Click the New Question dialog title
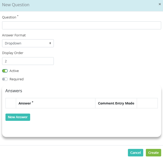Image resolution: width=163 pixels, height=158 pixels. (16, 5)
